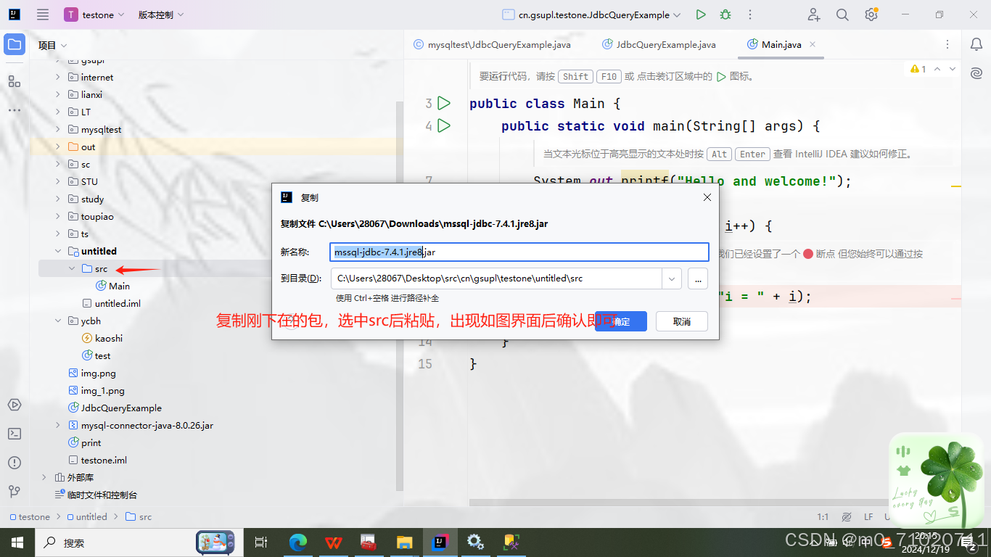Open more run actions menu in toolbar
This screenshot has height=557, width=991.
pyautogui.click(x=750, y=15)
